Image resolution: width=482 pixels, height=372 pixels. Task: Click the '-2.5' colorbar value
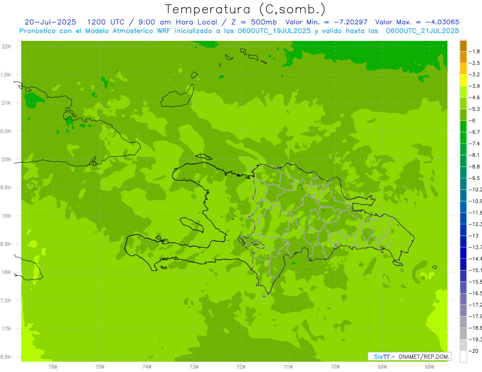pos(475,63)
